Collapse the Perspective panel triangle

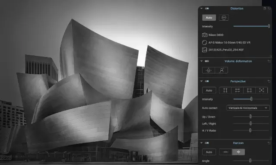(x=202, y=81)
